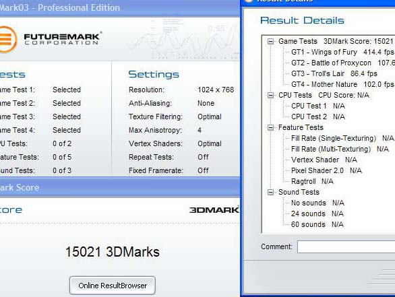Screen dimensions: 395x297
Task: Select the No sounds result row
Action: (x=317, y=203)
